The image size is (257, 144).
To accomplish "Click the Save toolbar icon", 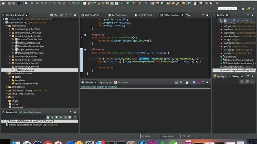I will pos(9,3).
